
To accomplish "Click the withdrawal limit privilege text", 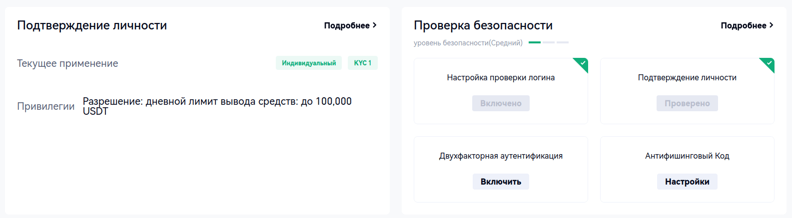I will tap(217, 106).
